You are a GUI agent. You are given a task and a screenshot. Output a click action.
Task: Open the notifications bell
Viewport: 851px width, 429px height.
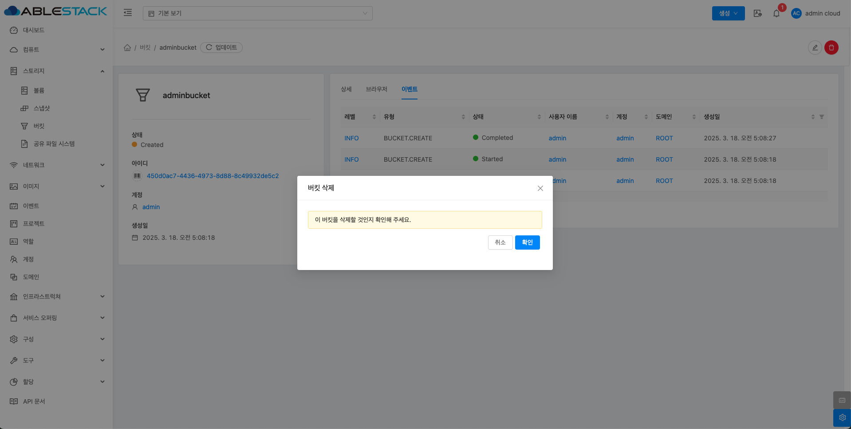click(776, 13)
